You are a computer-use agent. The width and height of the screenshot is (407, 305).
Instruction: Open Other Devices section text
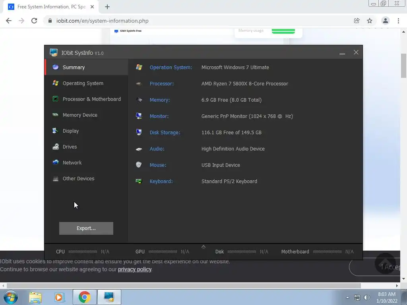tap(78, 178)
